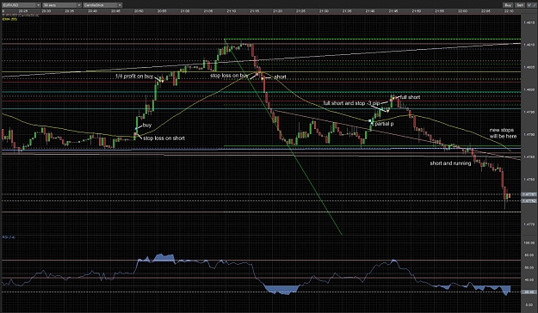Viewport: 538px width, 313px height.
Task: Select the EURUSD (CandleStick) series label
Action: pyautogui.click(x=21, y=15)
